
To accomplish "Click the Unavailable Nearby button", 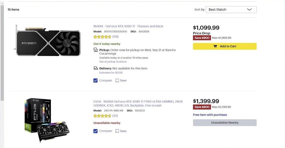I will (225, 123).
